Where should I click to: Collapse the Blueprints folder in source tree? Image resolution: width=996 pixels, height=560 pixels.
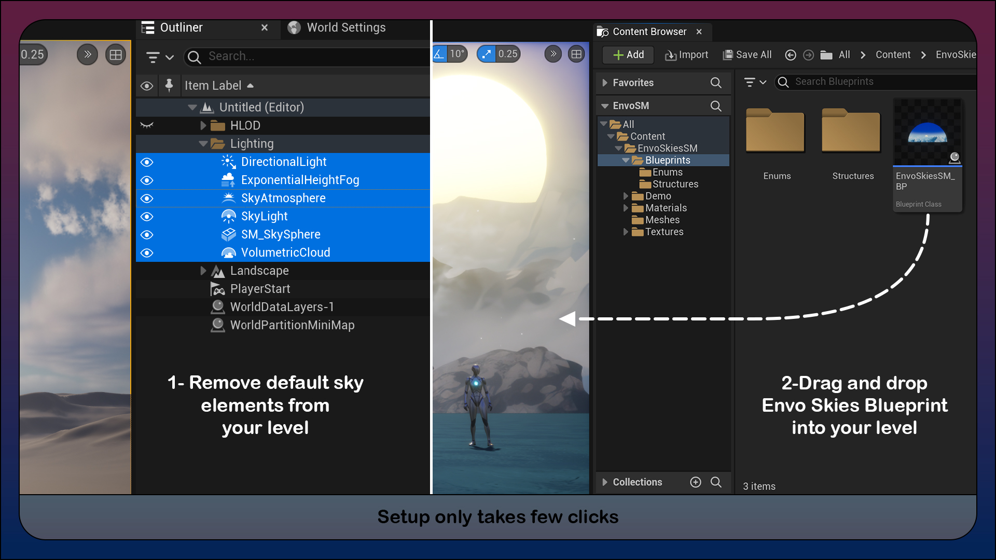point(626,160)
